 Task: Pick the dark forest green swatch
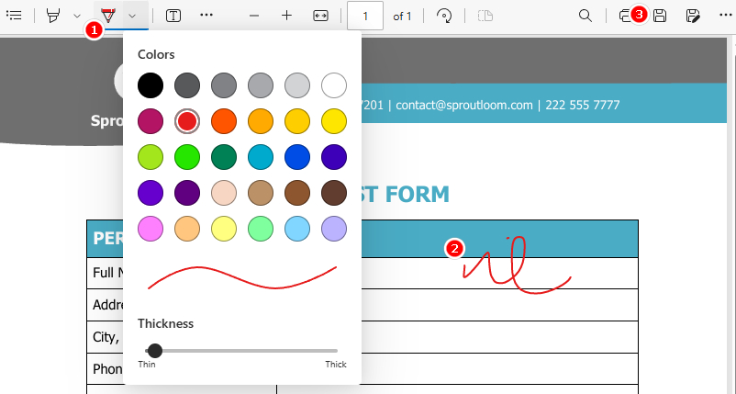point(224,157)
